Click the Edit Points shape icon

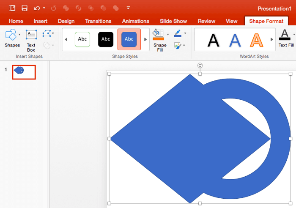click(47, 34)
